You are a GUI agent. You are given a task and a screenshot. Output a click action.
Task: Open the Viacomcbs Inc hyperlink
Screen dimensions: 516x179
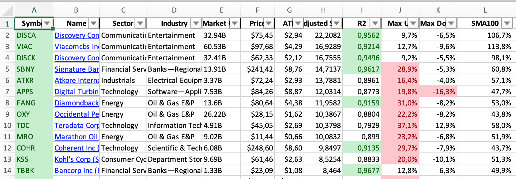[77, 47]
